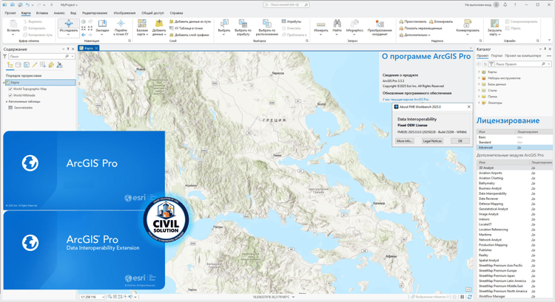This screenshot has height=302, width=555.
Task: Click Добавить слой графики
Action: click(x=189, y=35)
